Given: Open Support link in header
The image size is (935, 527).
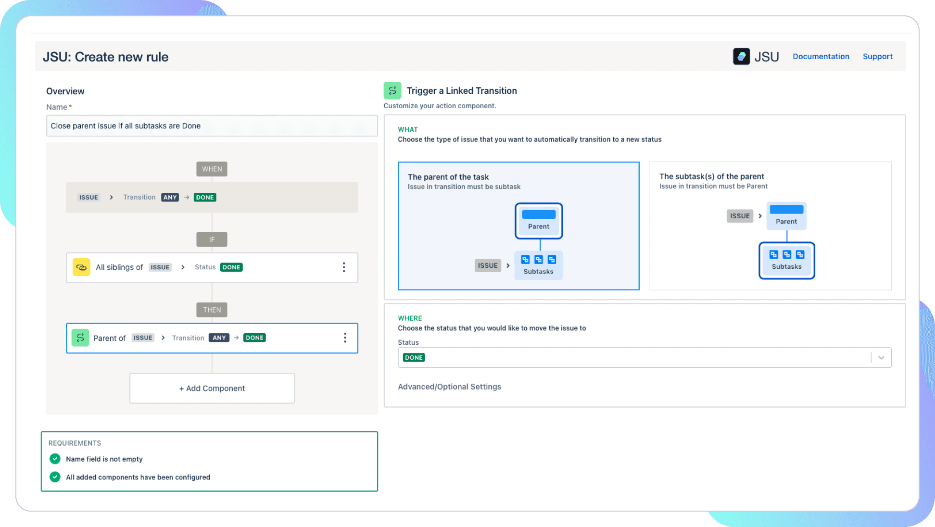Looking at the screenshot, I should click(878, 56).
